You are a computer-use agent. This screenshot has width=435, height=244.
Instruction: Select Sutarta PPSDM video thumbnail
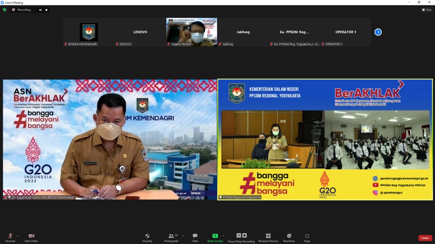(192, 32)
